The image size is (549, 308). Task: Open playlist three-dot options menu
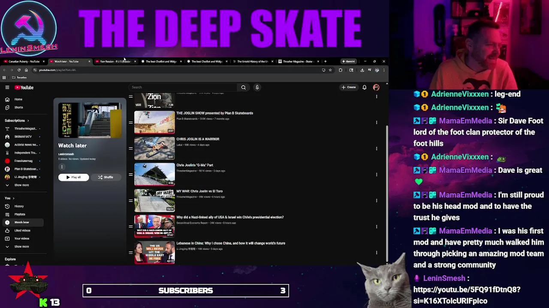tap(62, 167)
